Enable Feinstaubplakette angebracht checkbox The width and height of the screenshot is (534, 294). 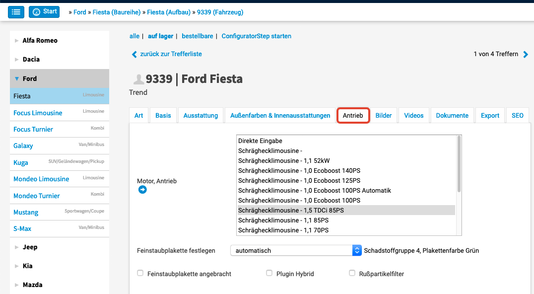(140, 273)
